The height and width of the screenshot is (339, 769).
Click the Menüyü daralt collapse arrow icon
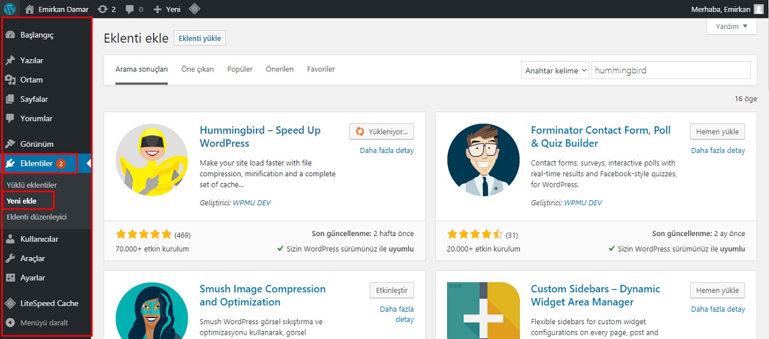pos(10,322)
